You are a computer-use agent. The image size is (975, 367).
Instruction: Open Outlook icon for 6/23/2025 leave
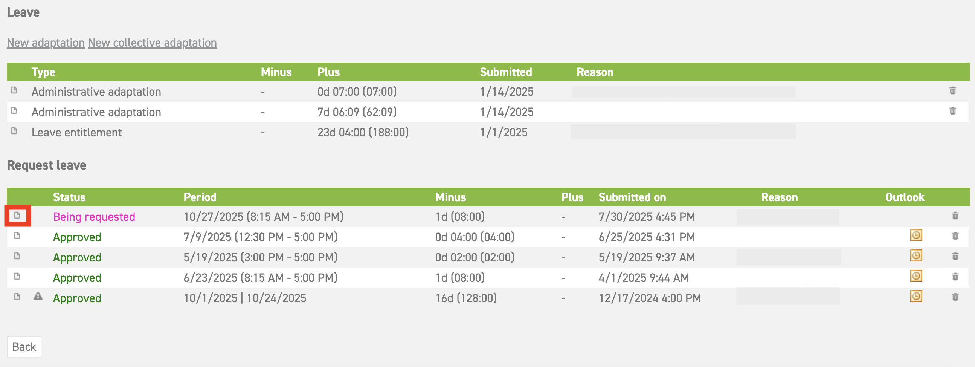tap(916, 276)
